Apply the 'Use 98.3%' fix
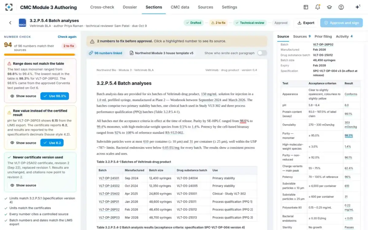 pos(55,96)
